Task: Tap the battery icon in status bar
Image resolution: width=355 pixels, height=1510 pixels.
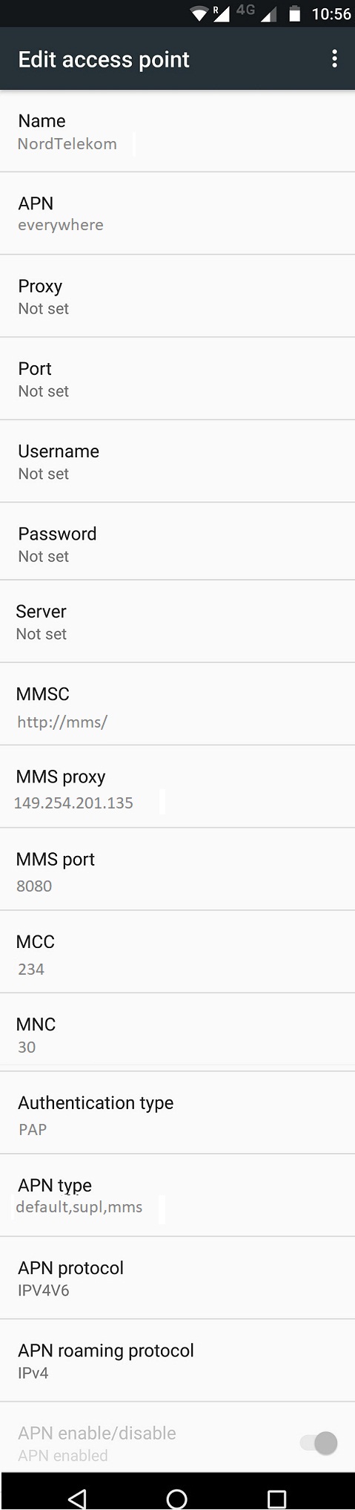Action: 294,13
